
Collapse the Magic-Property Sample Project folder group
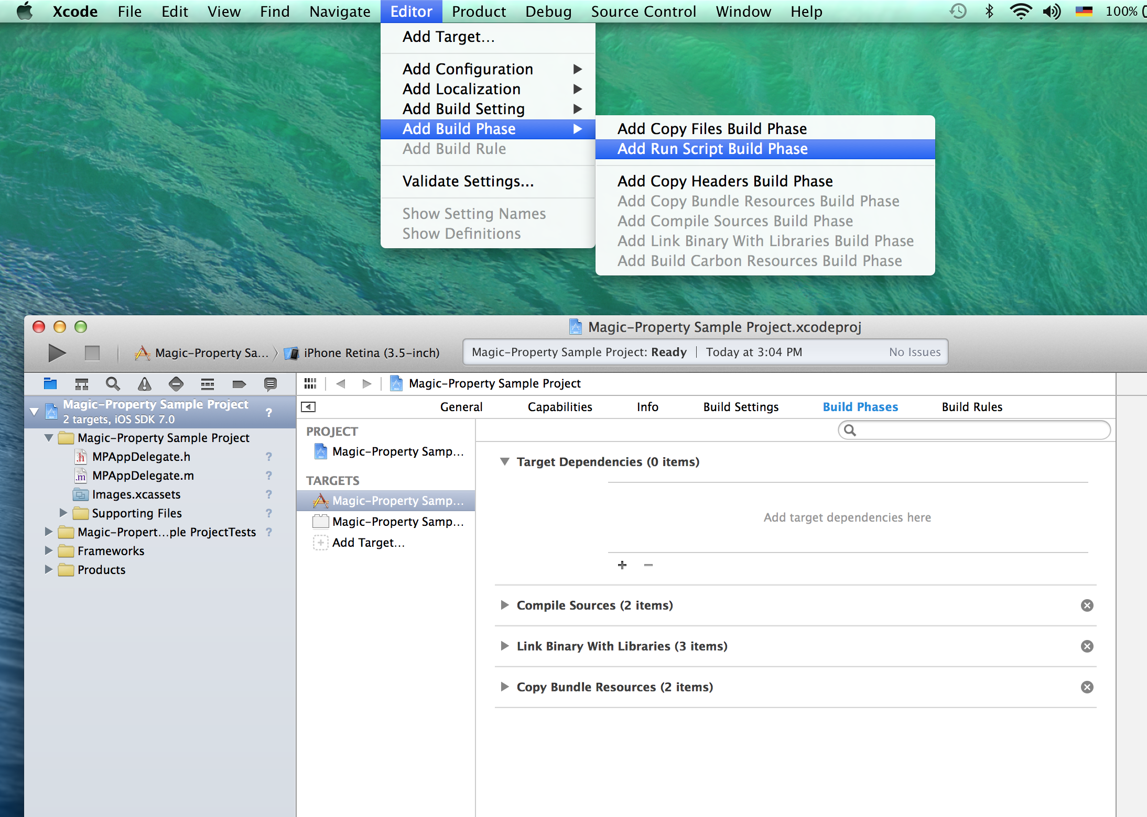click(49, 437)
